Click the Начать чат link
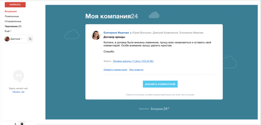This screenshot has height=125, width=261. (18, 92)
